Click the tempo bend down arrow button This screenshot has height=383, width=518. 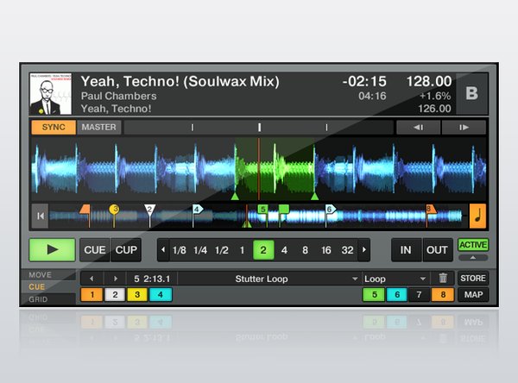tap(418, 128)
